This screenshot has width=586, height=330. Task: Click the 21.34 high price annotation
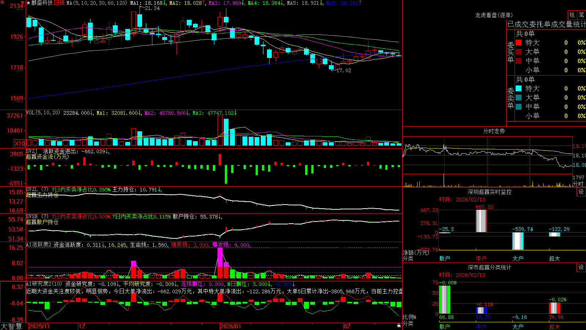pos(152,8)
